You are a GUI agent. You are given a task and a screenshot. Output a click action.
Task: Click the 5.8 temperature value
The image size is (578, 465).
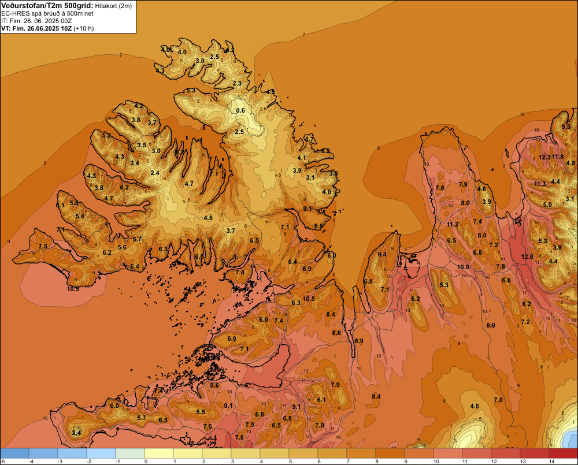74,203
